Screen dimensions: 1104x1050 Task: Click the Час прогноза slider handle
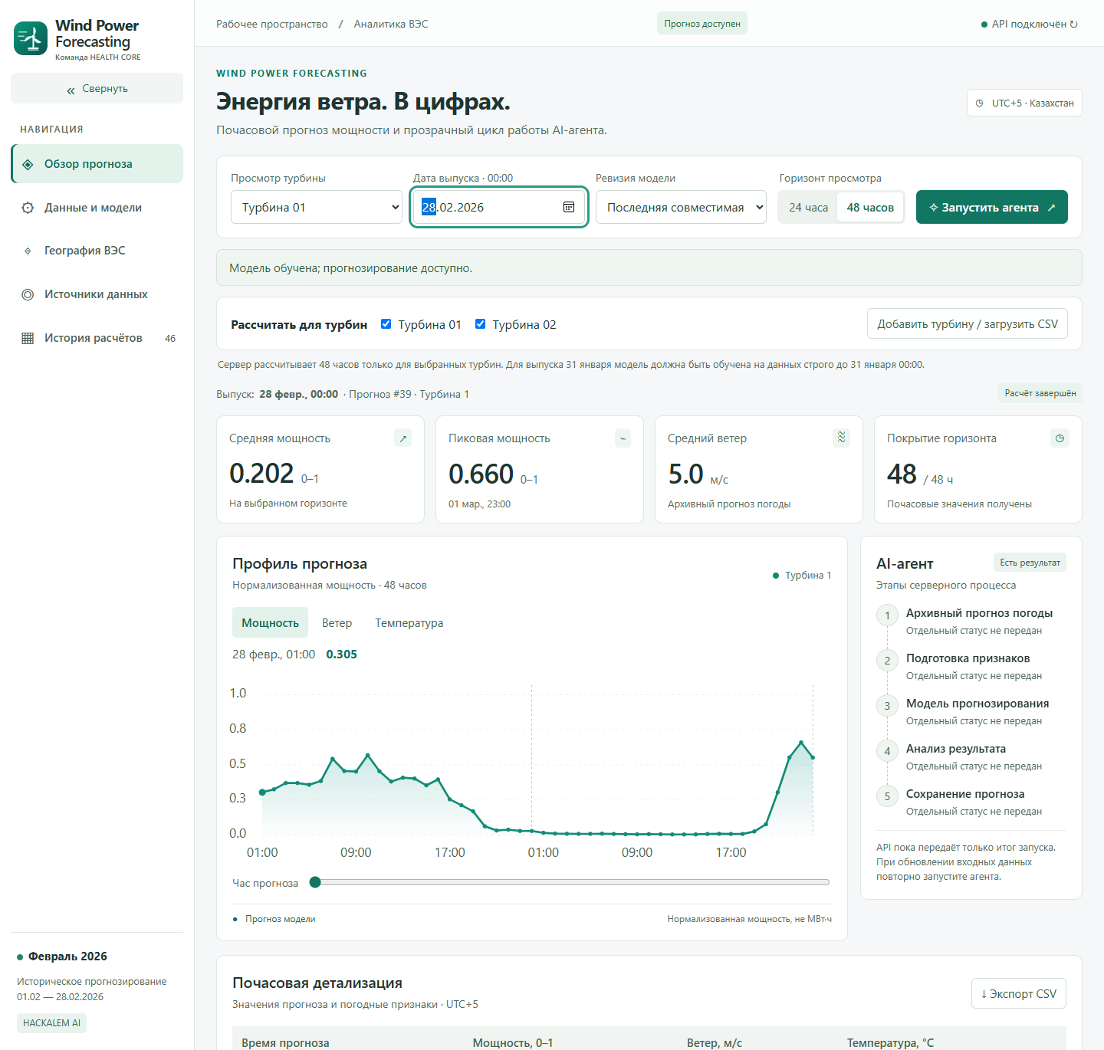pyautogui.click(x=315, y=882)
